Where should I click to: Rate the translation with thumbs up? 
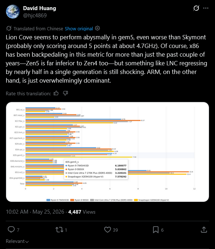point(56,93)
